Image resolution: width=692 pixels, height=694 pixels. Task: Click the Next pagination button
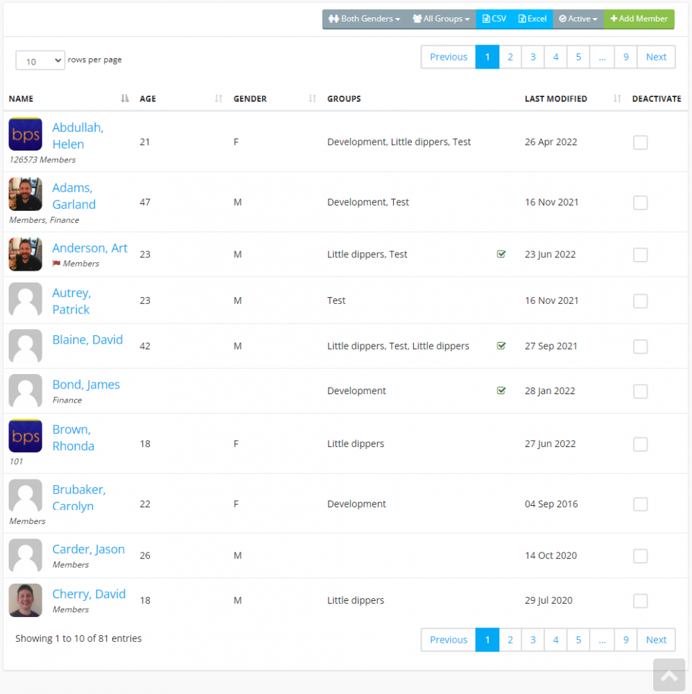pos(656,56)
